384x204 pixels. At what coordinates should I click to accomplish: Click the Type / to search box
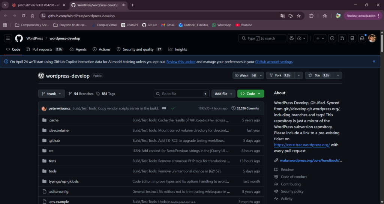[262, 38]
